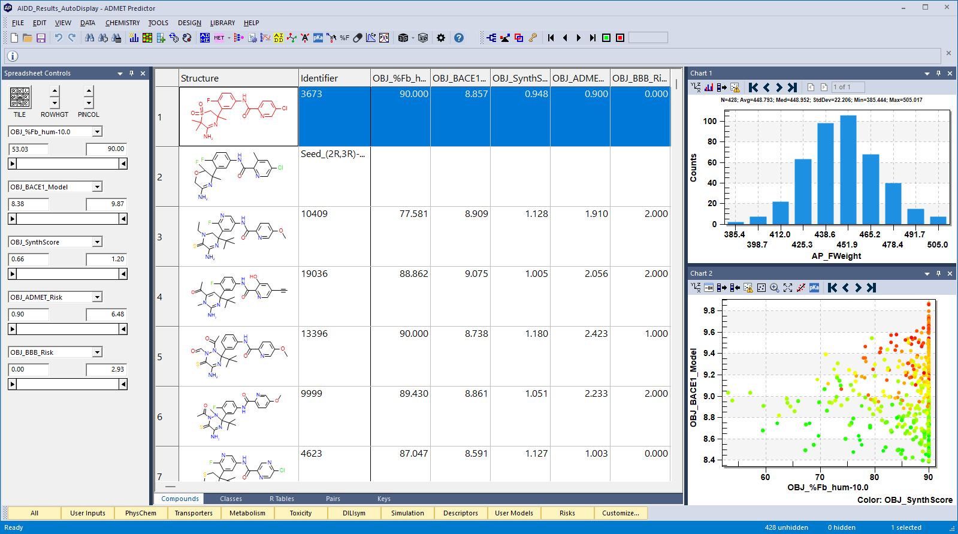Click the Customize... button
The width and height of the screenshot is (958, 534).
621,513
